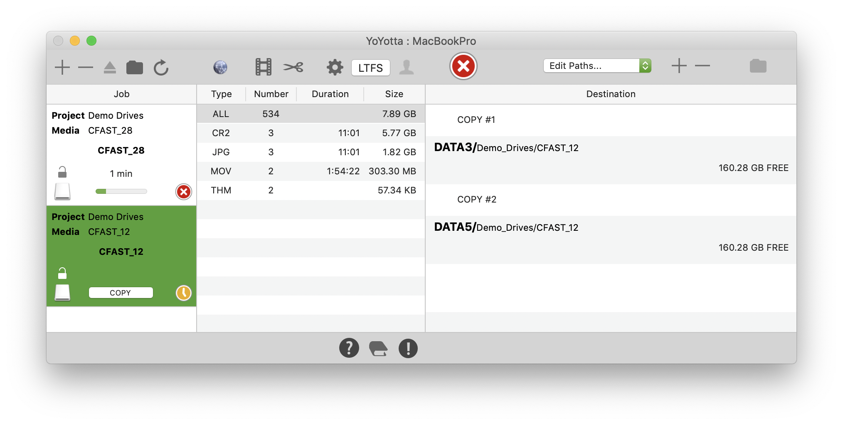Viewport: 843px width, 425px height.
Task: Open the settings gear icon
Action: click(334, 67)
